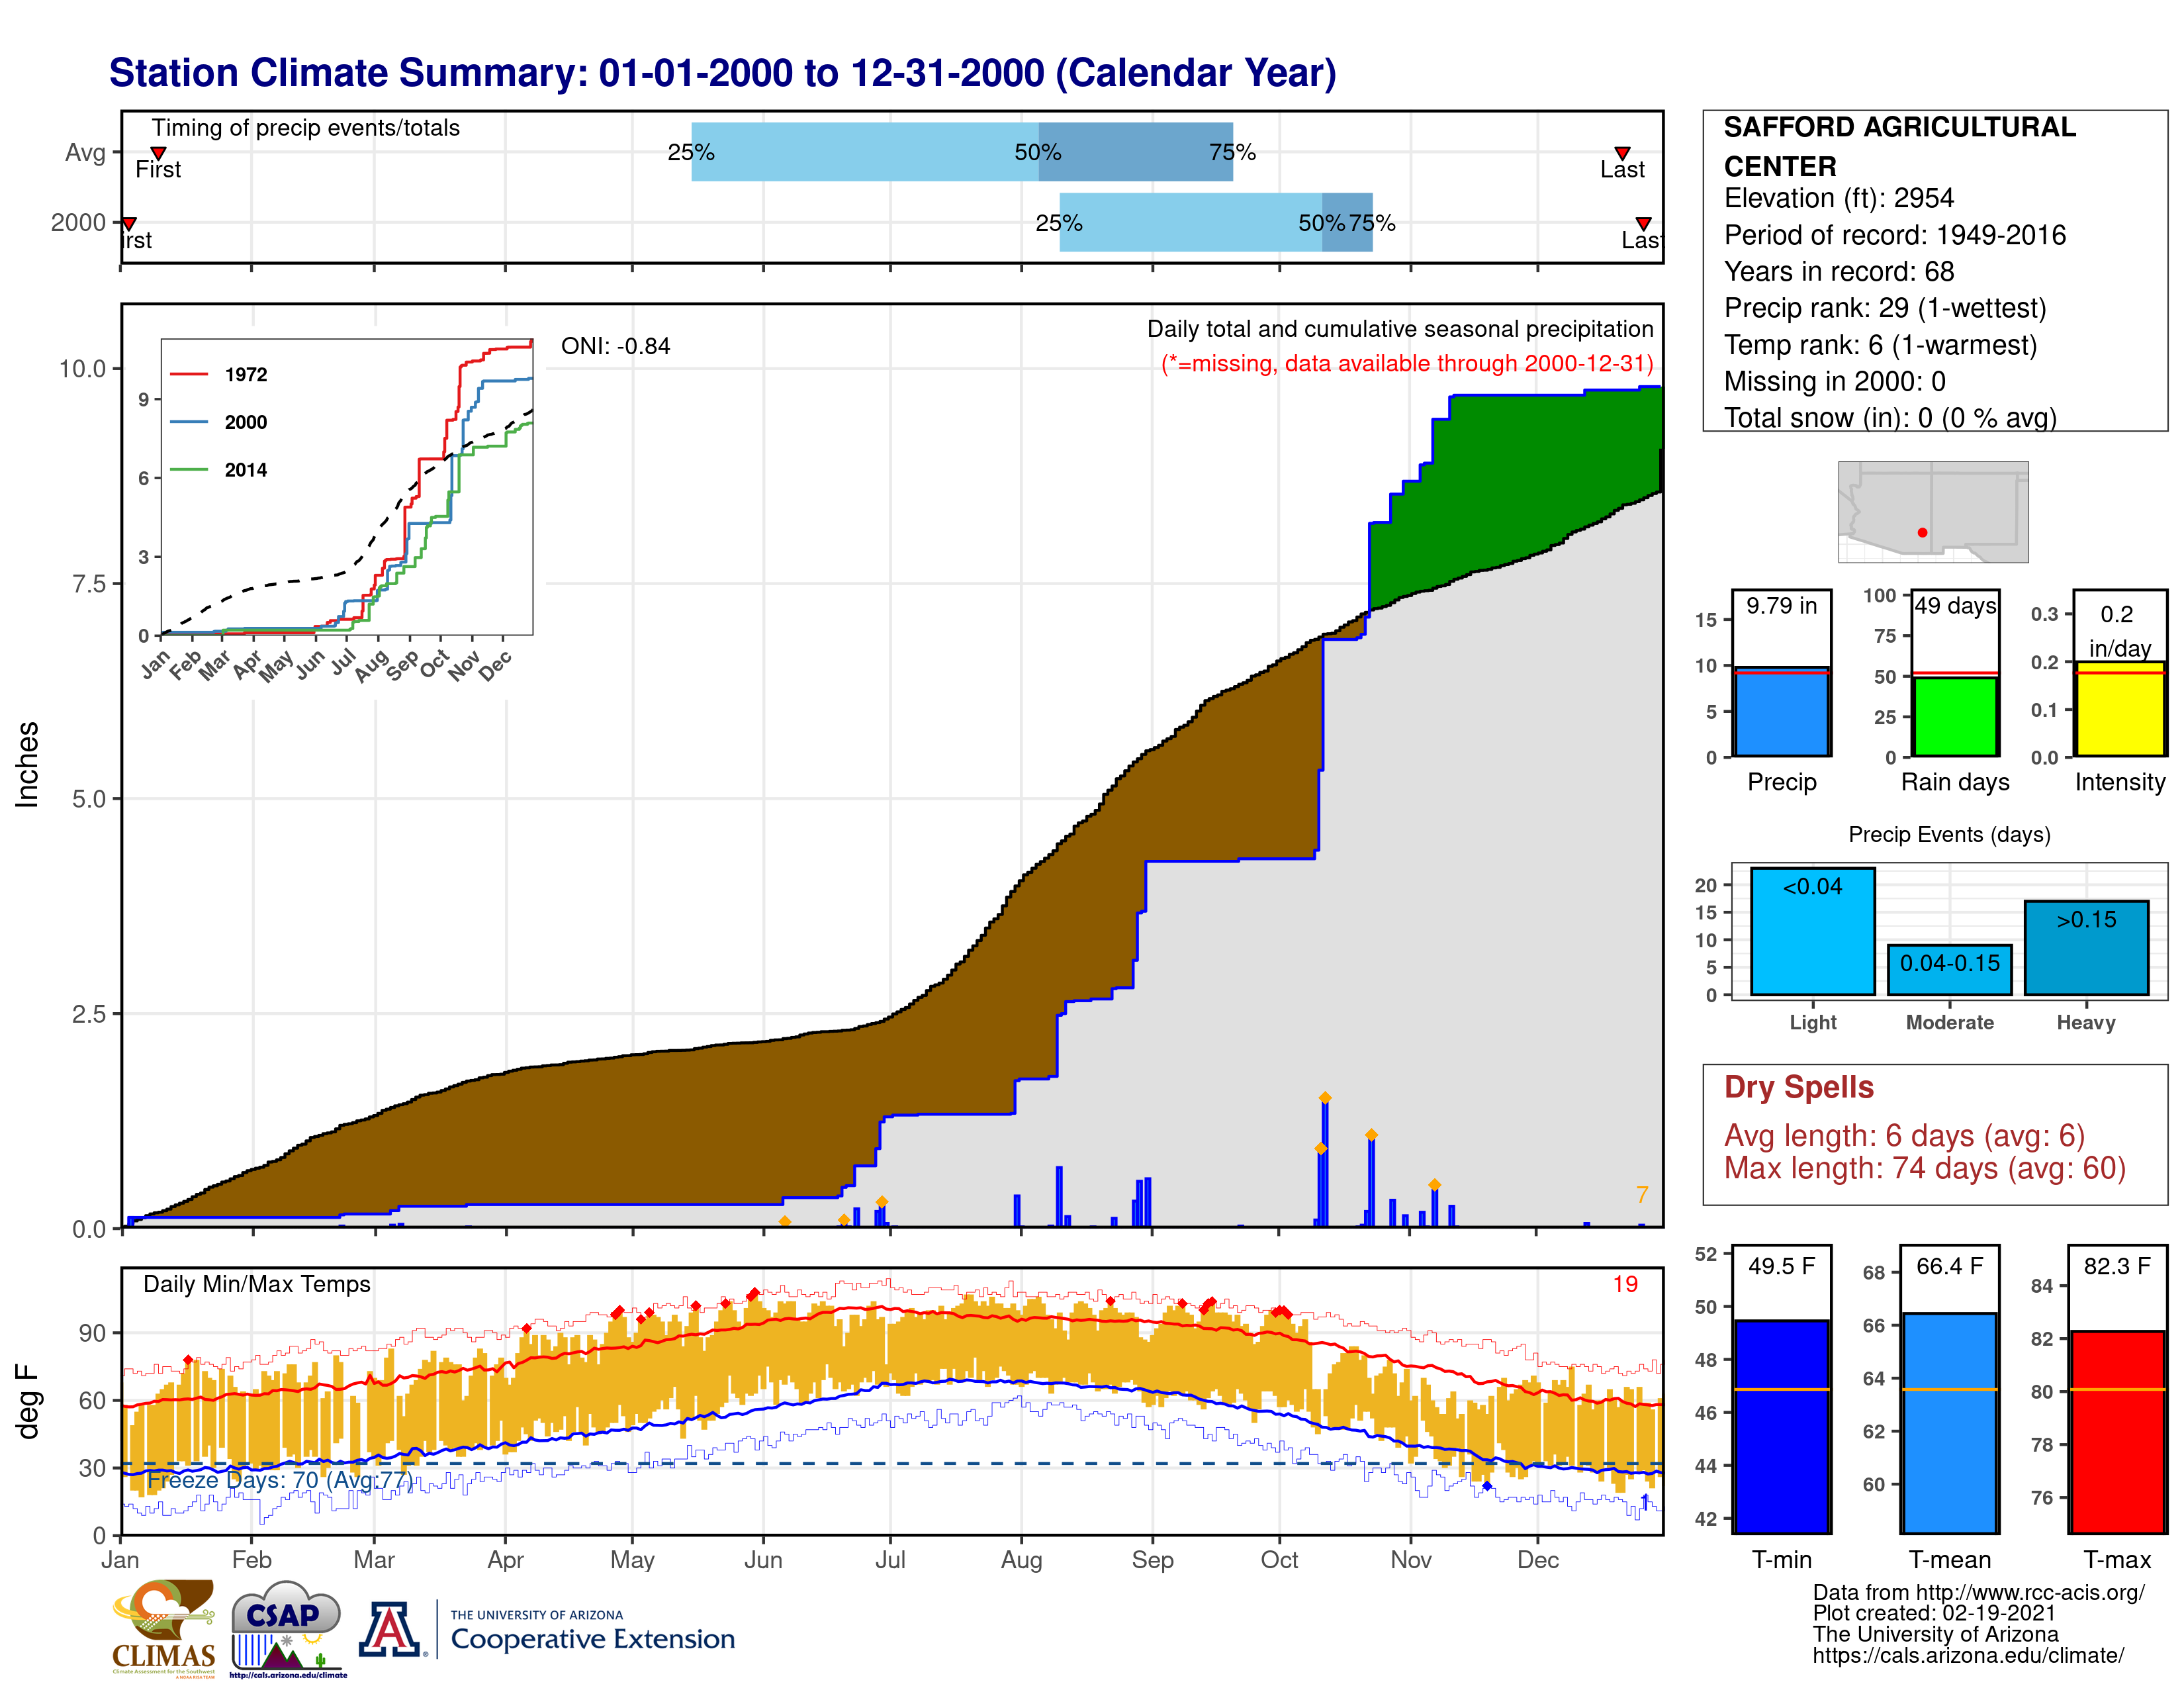
Task: Click the 'Jun' label on the main x-axis
Action: [763, 1560]
